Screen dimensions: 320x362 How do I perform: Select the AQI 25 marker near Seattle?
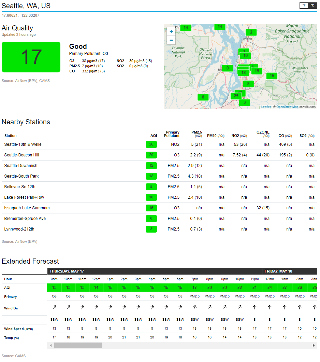point(236,96)
